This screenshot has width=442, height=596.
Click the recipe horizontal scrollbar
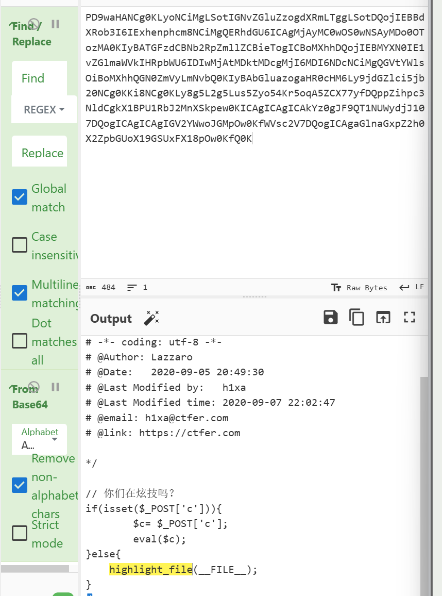click(35, 569)
